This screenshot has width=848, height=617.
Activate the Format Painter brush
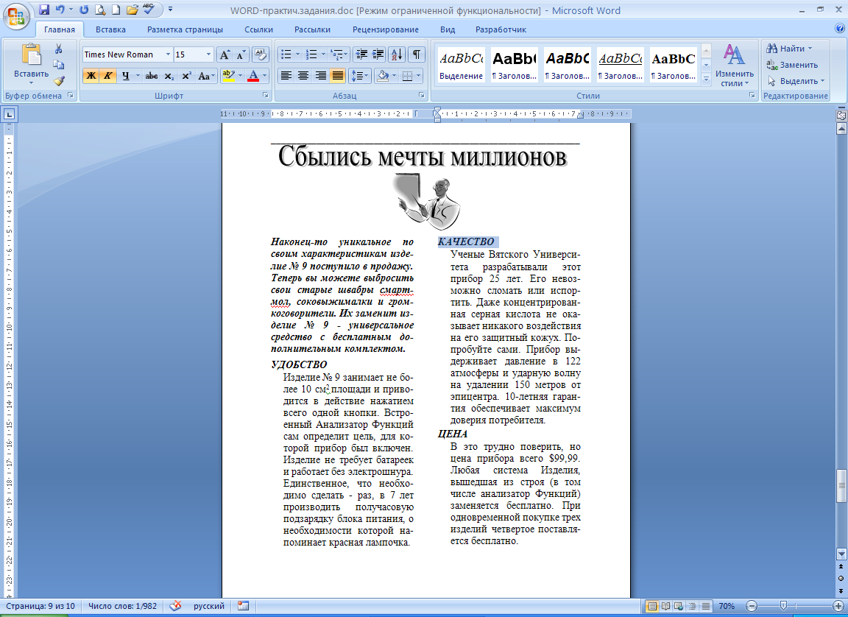(58, 81)
